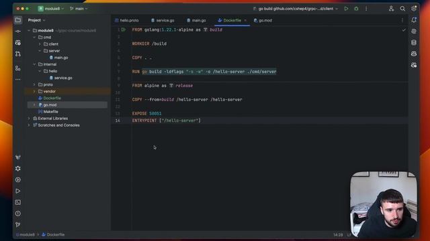Screen dimensions: 430x241
Task: Select the hello folder in tree
Action: 53,71
